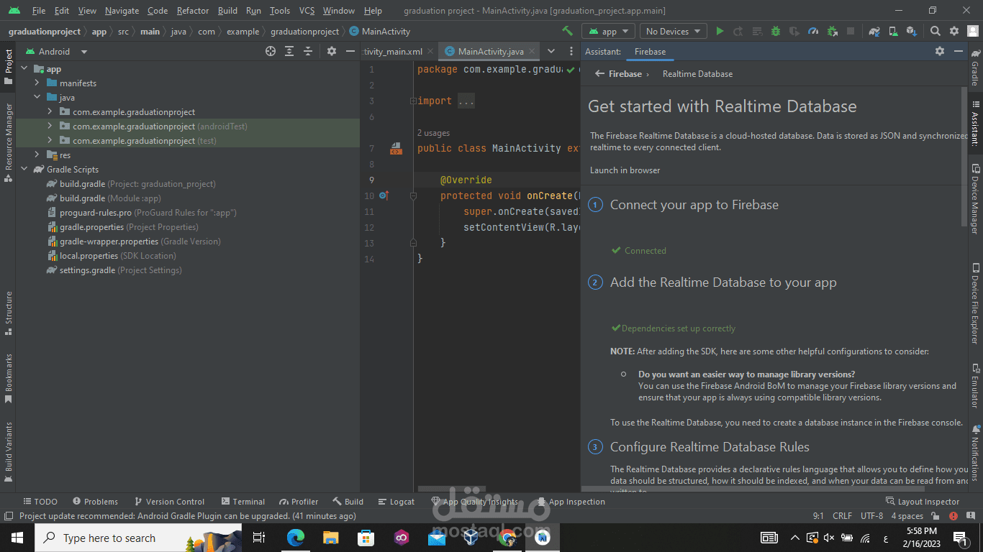983x552 pixels.
Task: Toggle the Build Variants side panel
Action: 9,451
